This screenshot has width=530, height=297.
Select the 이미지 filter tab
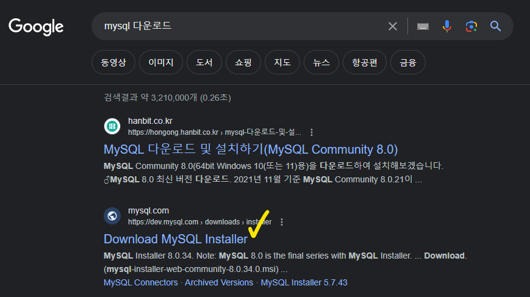tap(161, 62)
